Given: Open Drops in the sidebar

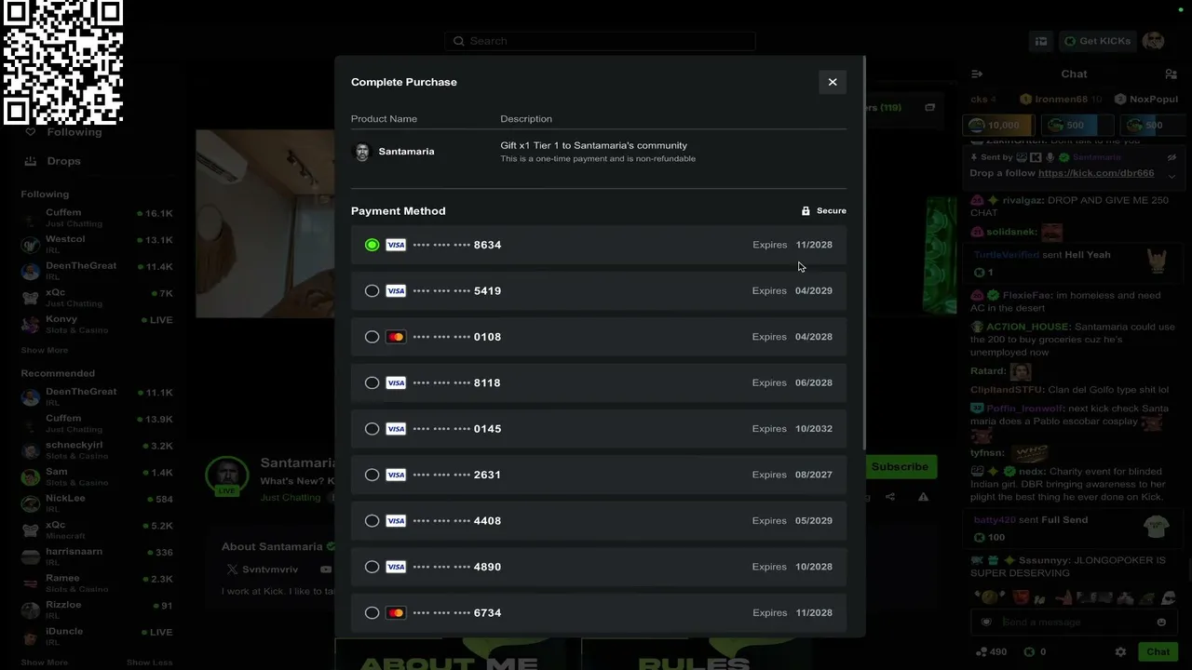Looking at the screenshot, I should pos(54,161).
